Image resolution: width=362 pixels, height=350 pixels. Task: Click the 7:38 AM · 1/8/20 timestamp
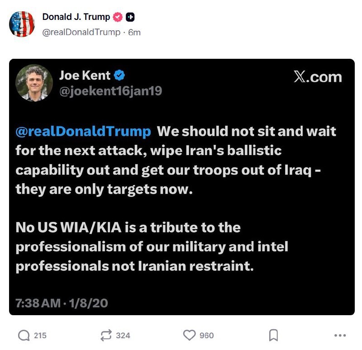click(62, 303)
